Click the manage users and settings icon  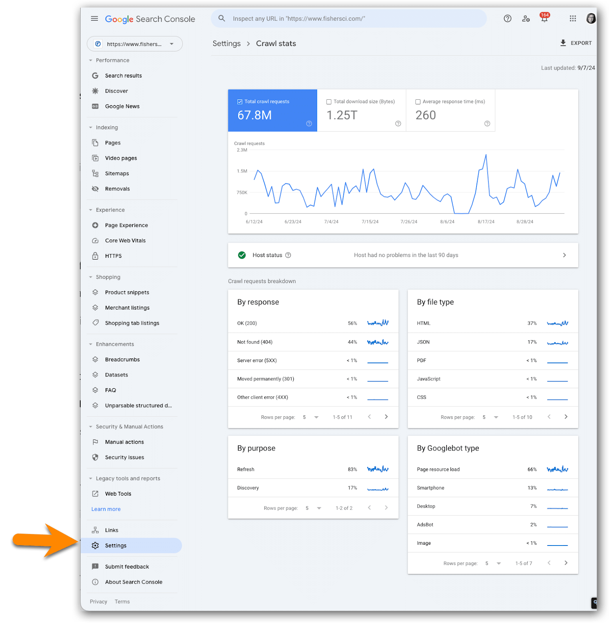(x=526, y=19)
